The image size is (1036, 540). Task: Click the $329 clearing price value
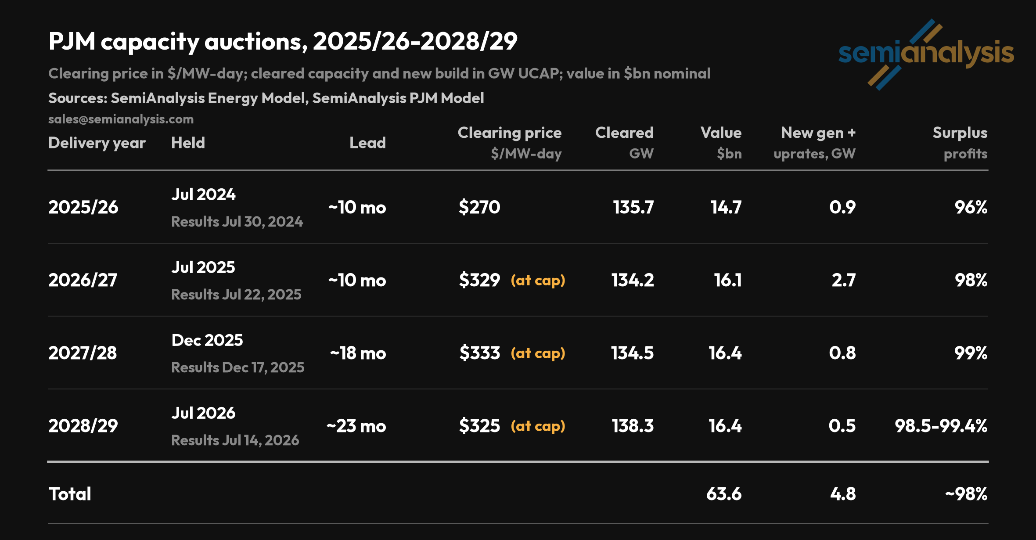479,280
